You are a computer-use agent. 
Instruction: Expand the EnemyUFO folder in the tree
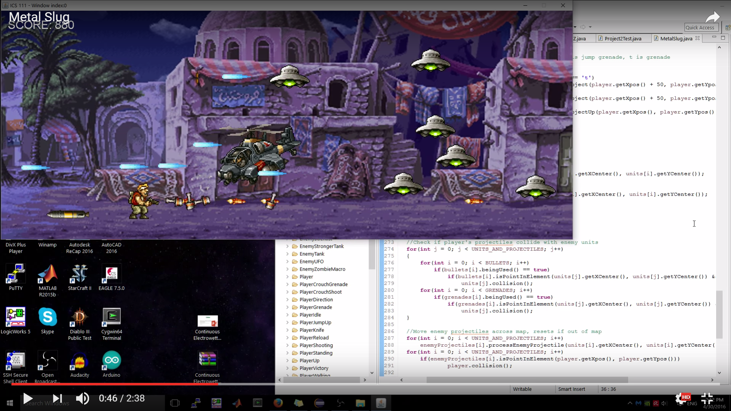(287, 261)
